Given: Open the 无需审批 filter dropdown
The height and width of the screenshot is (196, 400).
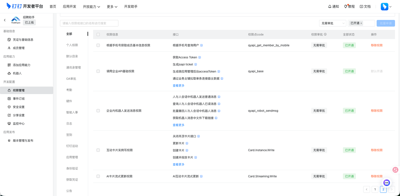Looking at the screenshot, I should click(x=332, y=23).
